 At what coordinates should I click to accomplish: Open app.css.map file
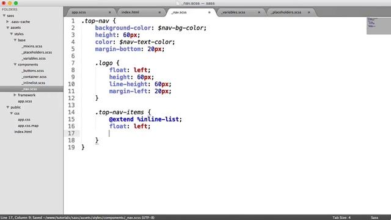[28, 126]
